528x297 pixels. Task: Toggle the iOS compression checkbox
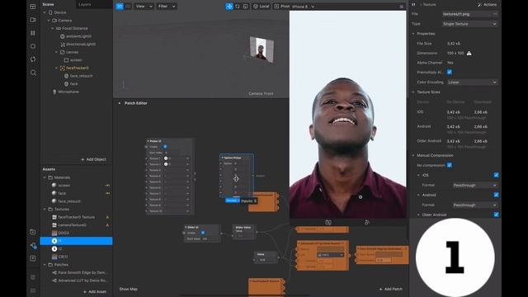click(x=496, y=175)
